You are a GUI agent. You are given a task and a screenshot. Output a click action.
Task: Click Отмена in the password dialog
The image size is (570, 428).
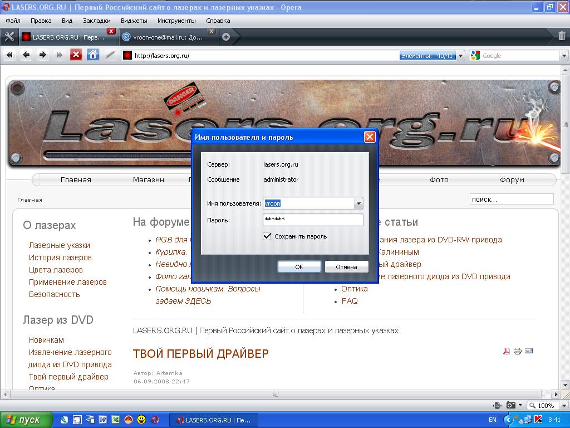(x=346, y=267)
